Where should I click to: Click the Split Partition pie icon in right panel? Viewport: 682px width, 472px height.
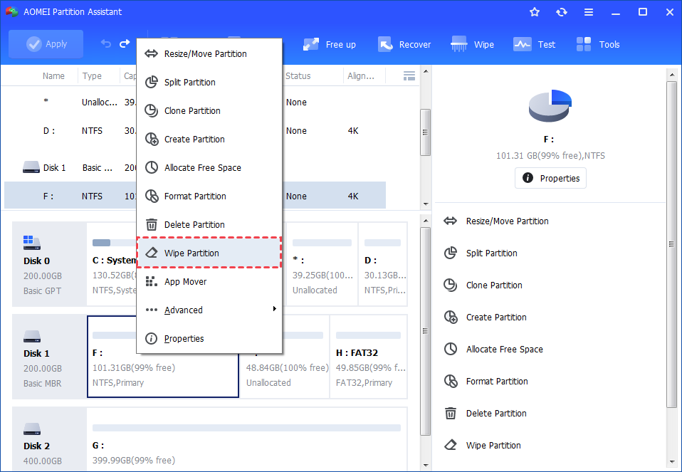450,253
